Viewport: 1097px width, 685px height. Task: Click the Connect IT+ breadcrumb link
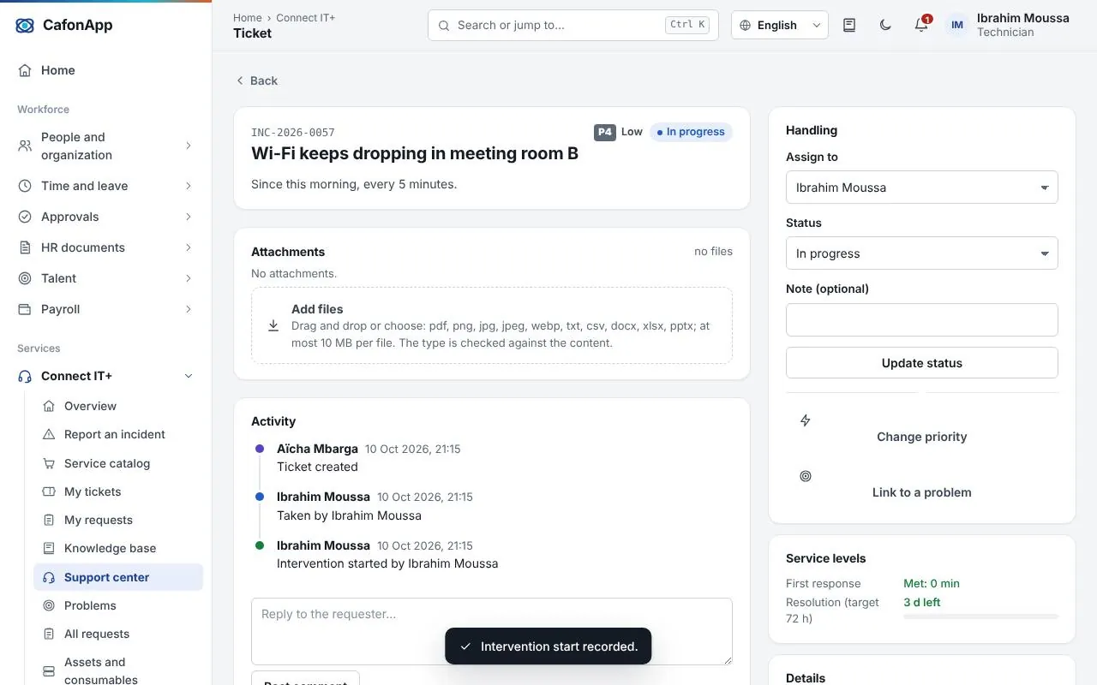pyautogui.click(x=306, y=17)
